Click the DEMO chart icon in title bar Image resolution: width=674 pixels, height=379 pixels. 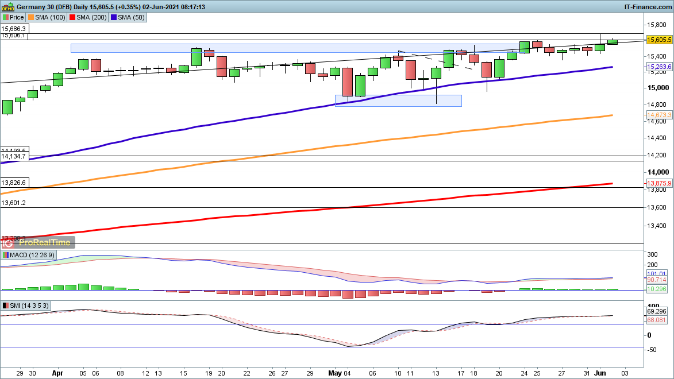pyautogui.click(x=7, y=7)
